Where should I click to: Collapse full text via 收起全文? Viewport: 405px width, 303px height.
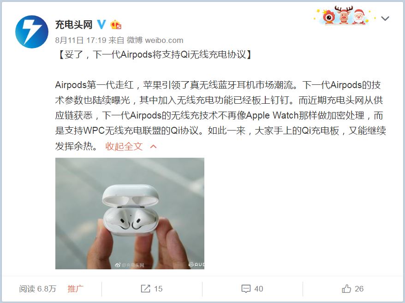pyautogui.click(x=124, y=147)
